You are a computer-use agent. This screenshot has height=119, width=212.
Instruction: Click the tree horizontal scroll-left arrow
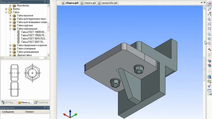click(2, 58)
